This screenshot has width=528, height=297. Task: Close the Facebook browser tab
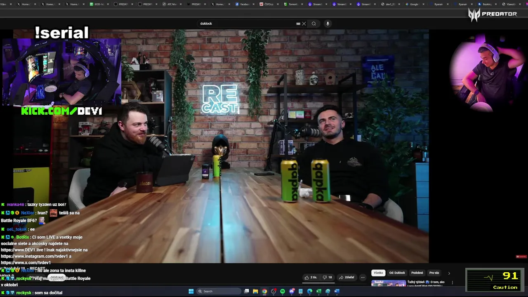[x=253, y=4]
